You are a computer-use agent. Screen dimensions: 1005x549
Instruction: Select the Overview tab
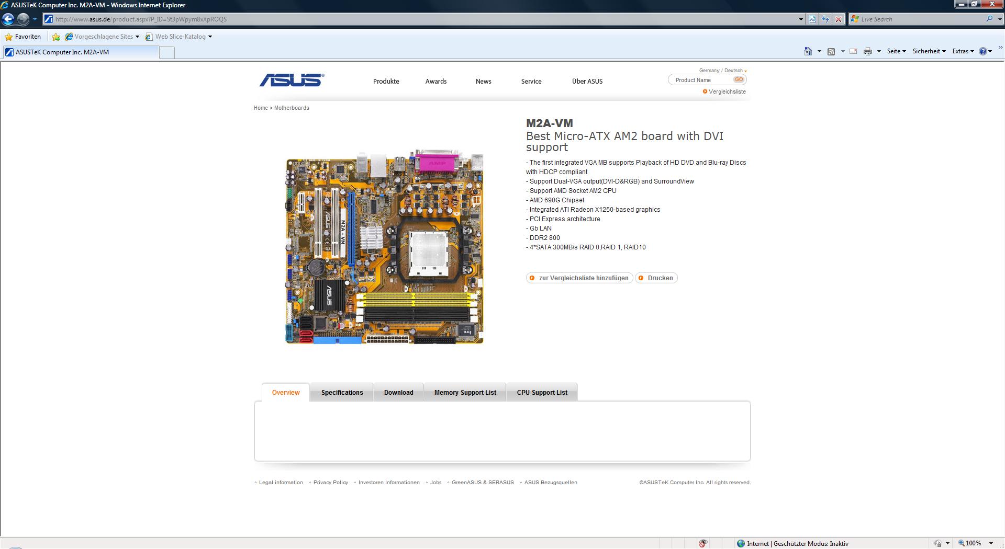pyautogui.click(x=286, y=393)
